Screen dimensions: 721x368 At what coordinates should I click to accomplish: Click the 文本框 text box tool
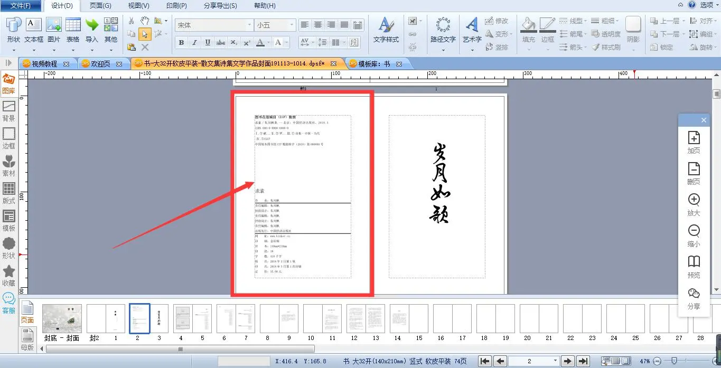tap(34, 30)
